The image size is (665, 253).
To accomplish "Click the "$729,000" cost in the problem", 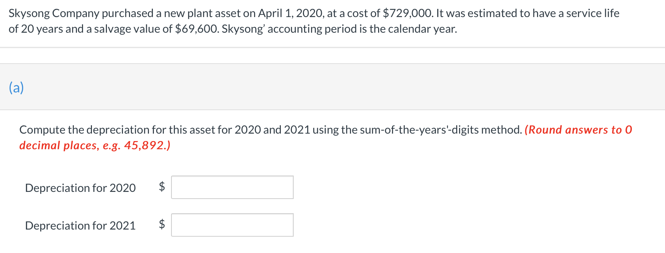I will click(x=408, y=13).
